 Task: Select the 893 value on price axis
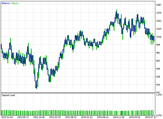[158, 93]
